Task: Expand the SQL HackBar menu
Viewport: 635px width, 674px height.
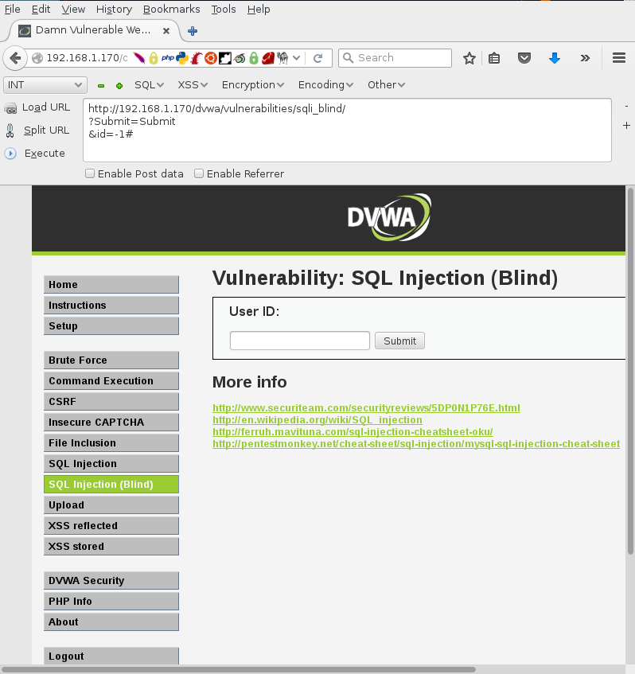Action: tap(149, 84)
